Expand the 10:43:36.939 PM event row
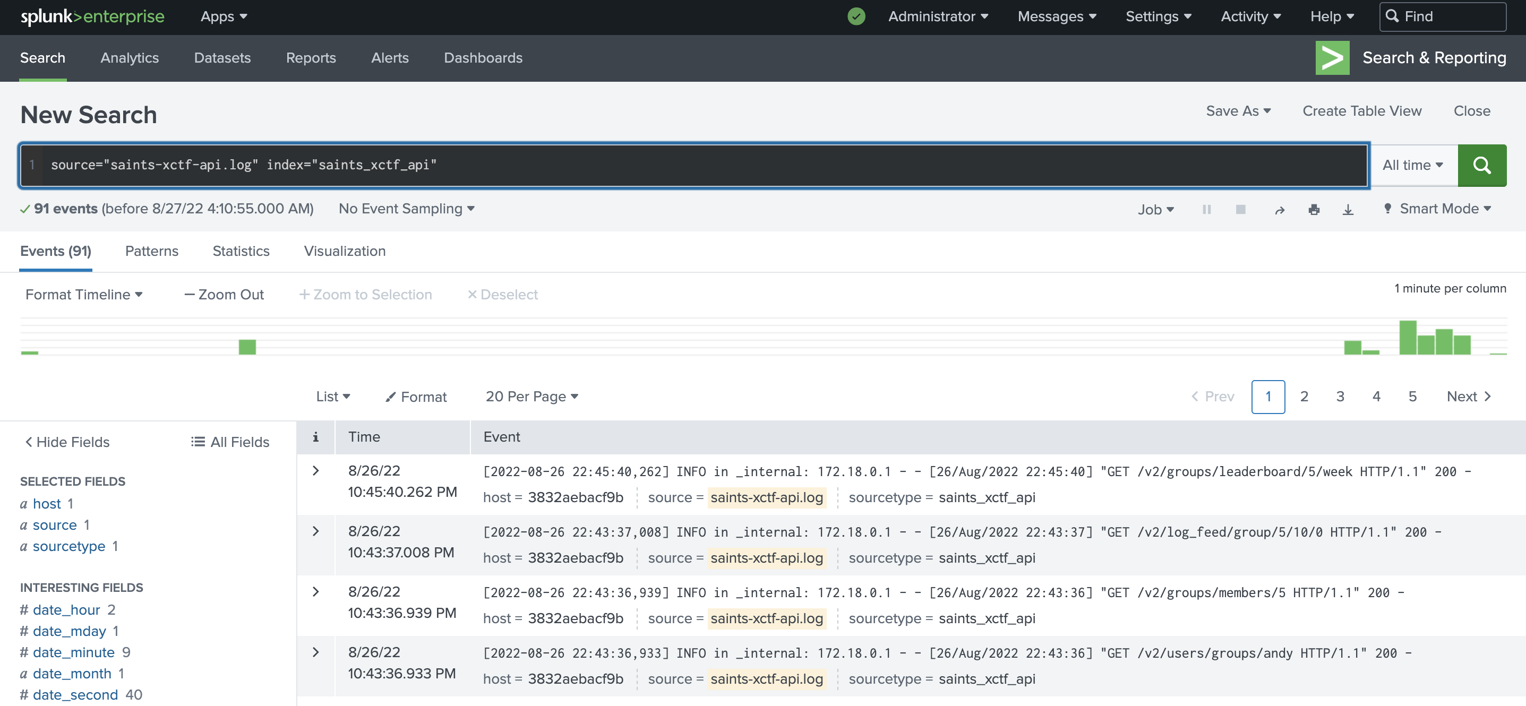This screenshot has height=706, width=1526. [x=316, y=592]
